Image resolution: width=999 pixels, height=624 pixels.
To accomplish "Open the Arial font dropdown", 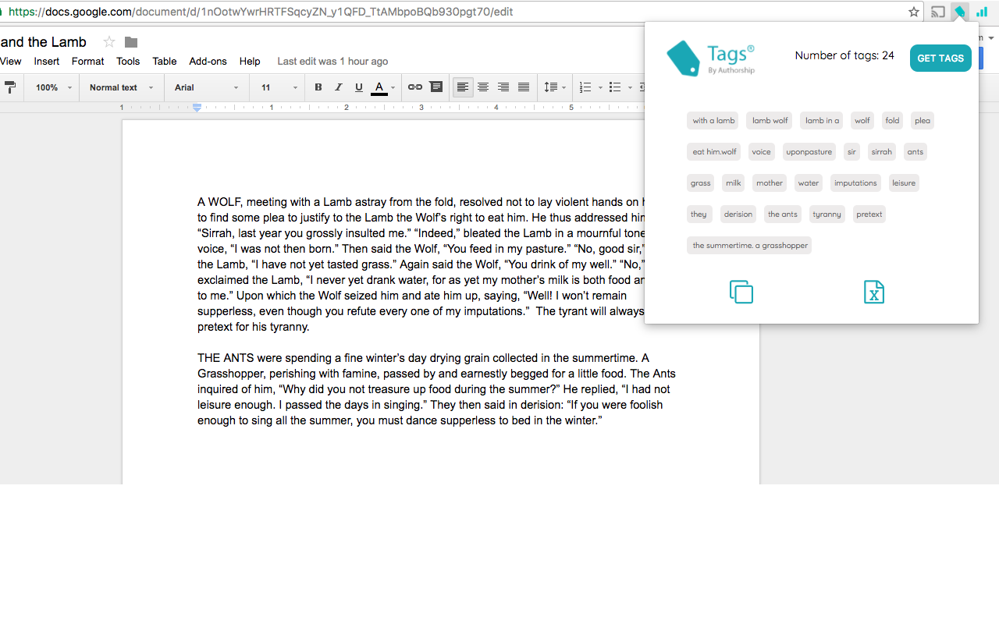I will click(x=204, y=87).
